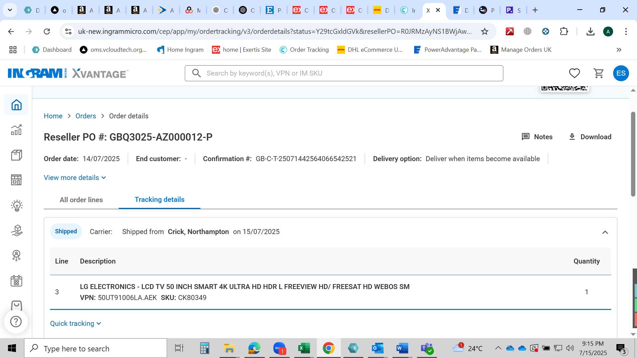Bookmark this page with the star icon
The height and width of the screenshot is (358, 637).
[x=485, y=31]
